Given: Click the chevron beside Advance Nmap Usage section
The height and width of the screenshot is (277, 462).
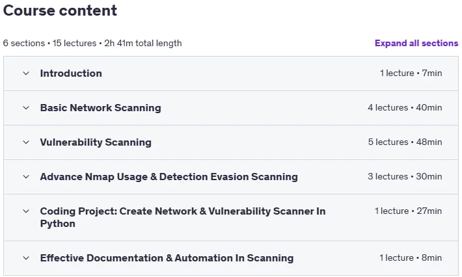Looking at the screenshot, I should pyautogui.click(x=26, y=177).
